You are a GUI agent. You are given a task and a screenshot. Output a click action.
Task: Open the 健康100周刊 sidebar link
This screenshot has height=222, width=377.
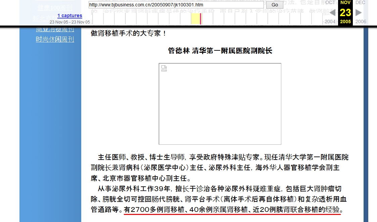(x=55, y=7)
